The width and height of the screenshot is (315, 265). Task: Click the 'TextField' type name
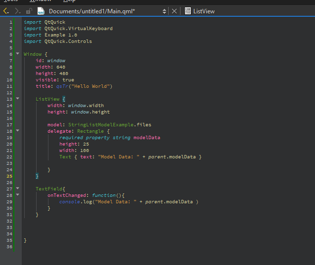click(x=49, y=189)
